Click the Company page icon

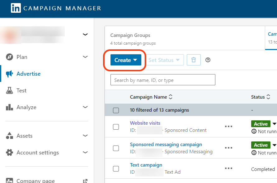9,181
